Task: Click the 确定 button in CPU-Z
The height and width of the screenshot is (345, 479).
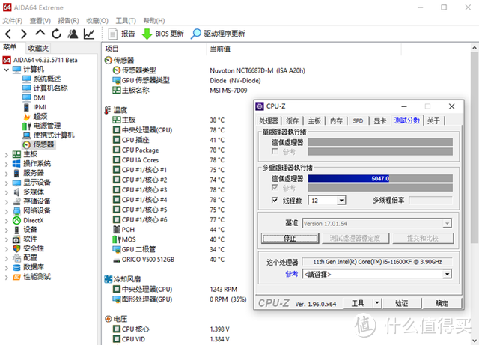Action: click(x=442, y=303)
